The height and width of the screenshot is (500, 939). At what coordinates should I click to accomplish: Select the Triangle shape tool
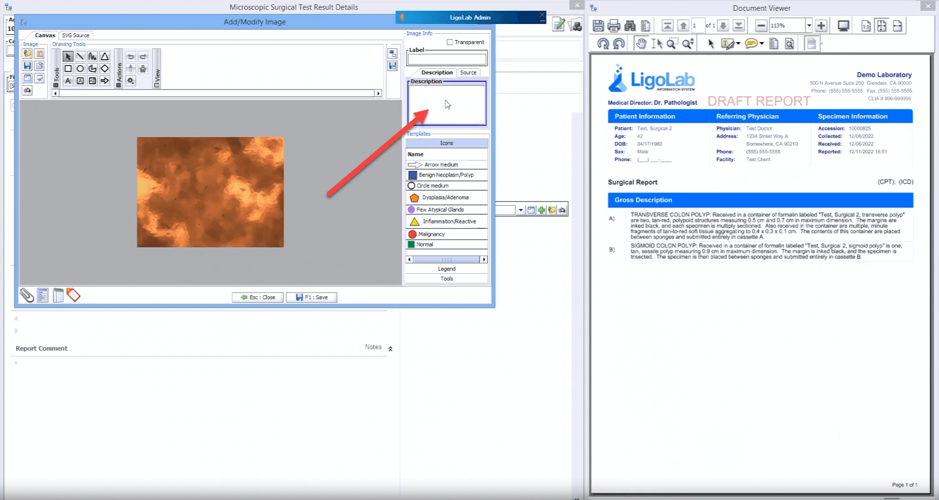(105, 57)
